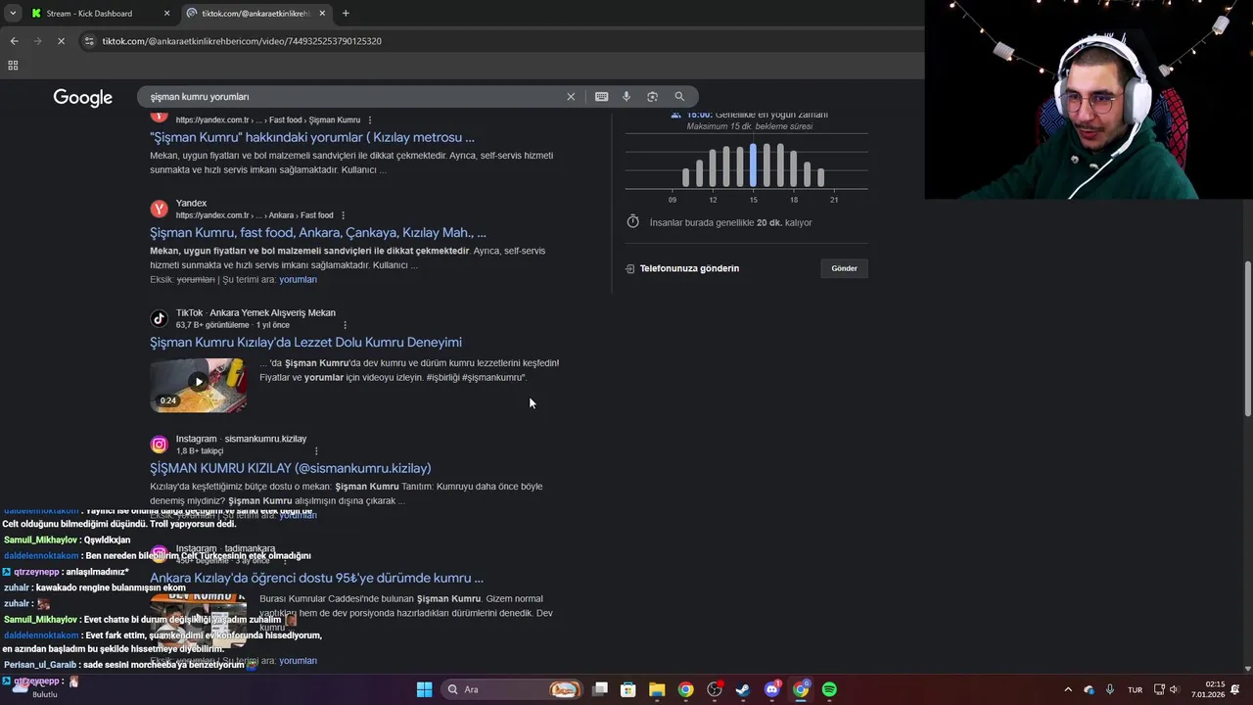Open Task View from the taskbar
Viewport: 1253px width, 705px height.
[x=600, y=689]
